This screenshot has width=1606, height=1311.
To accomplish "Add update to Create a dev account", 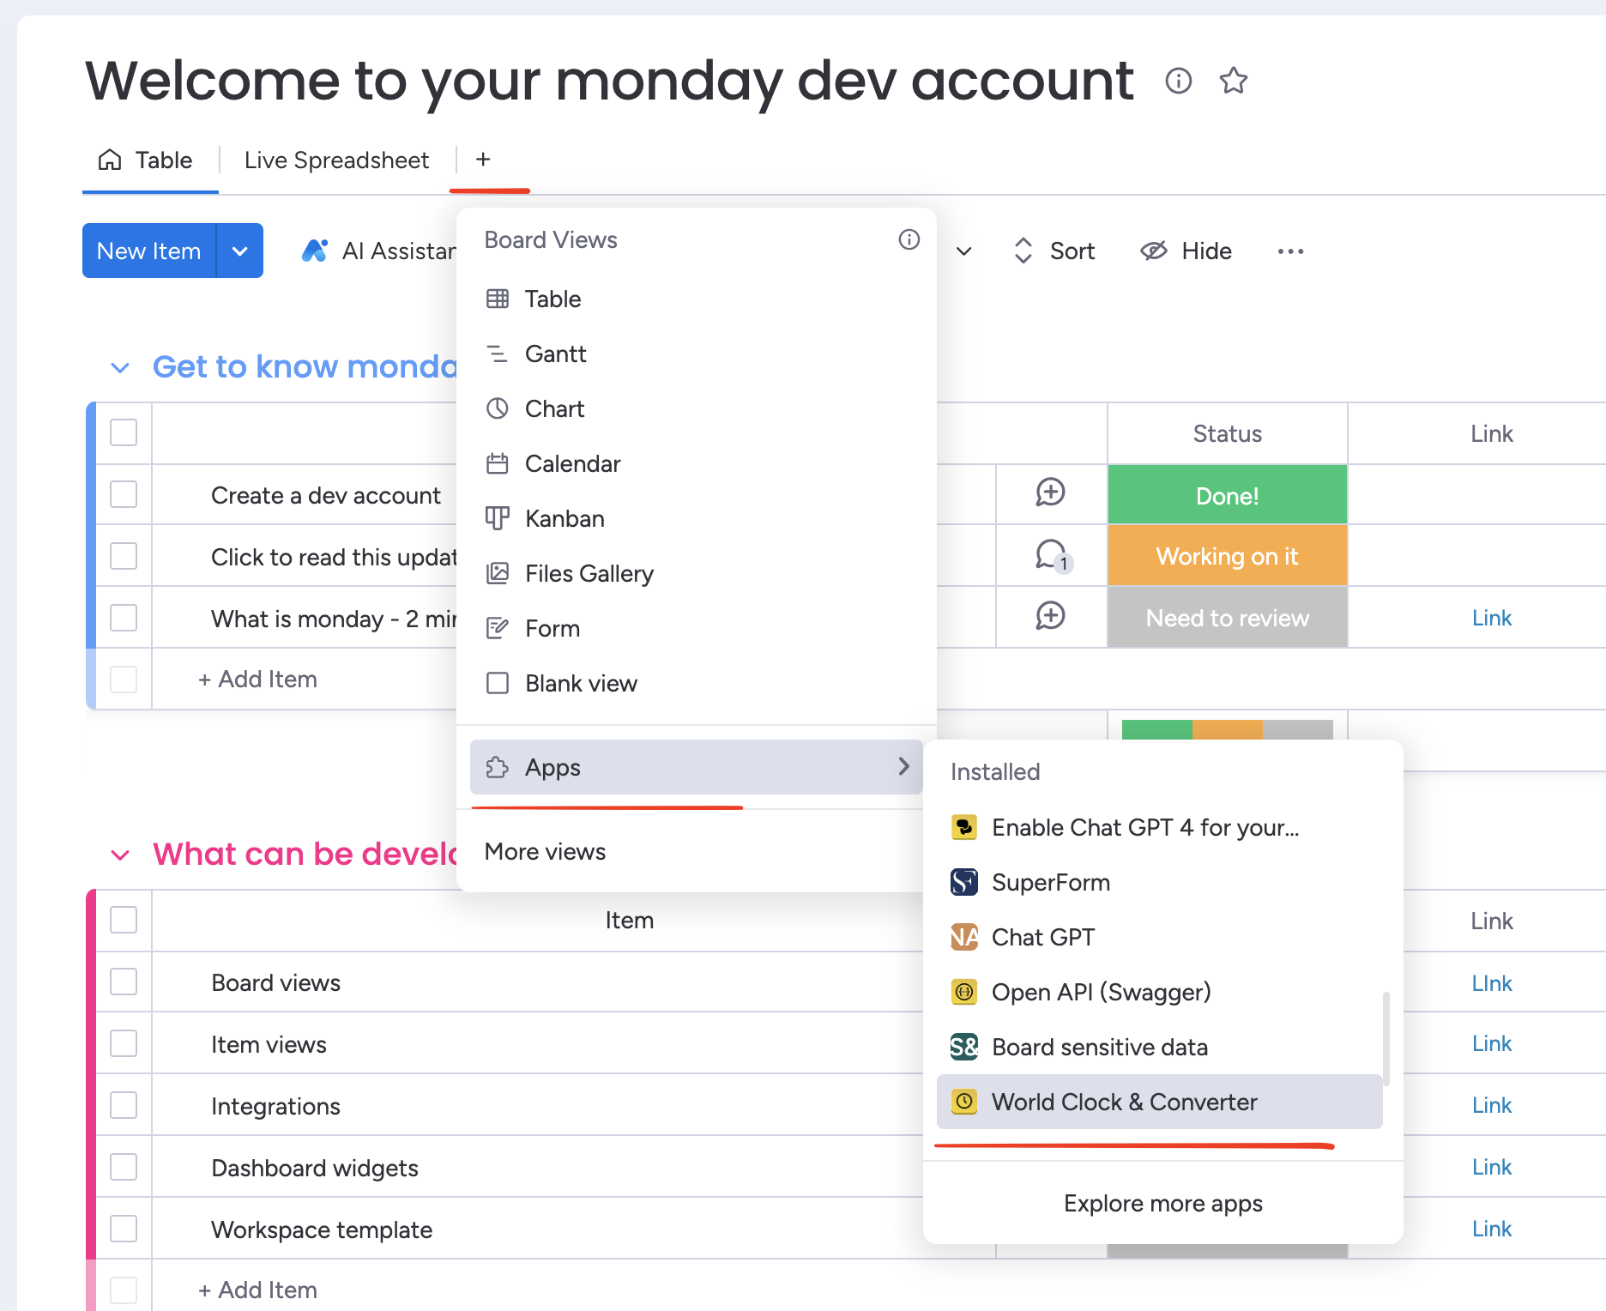I will (x=1051, y=492).
